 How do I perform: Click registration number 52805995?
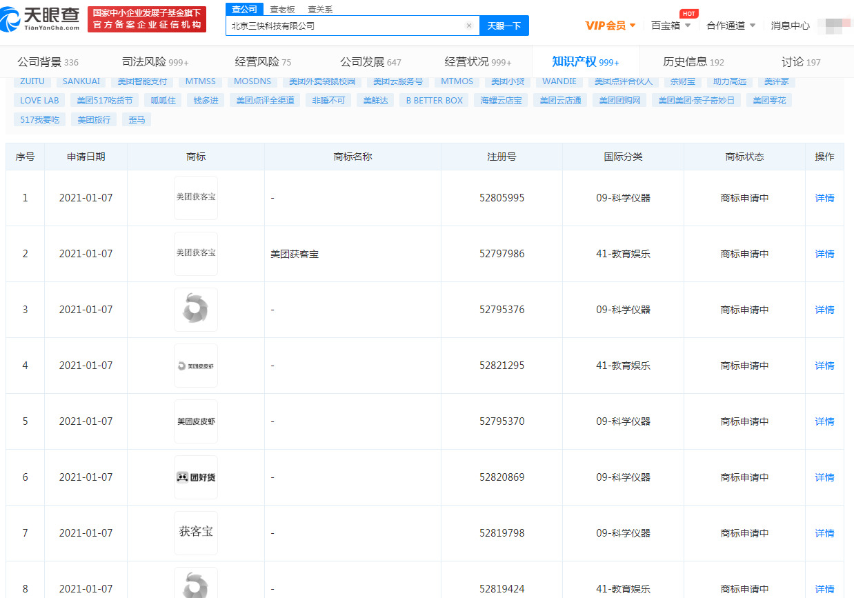pos(502,198)
